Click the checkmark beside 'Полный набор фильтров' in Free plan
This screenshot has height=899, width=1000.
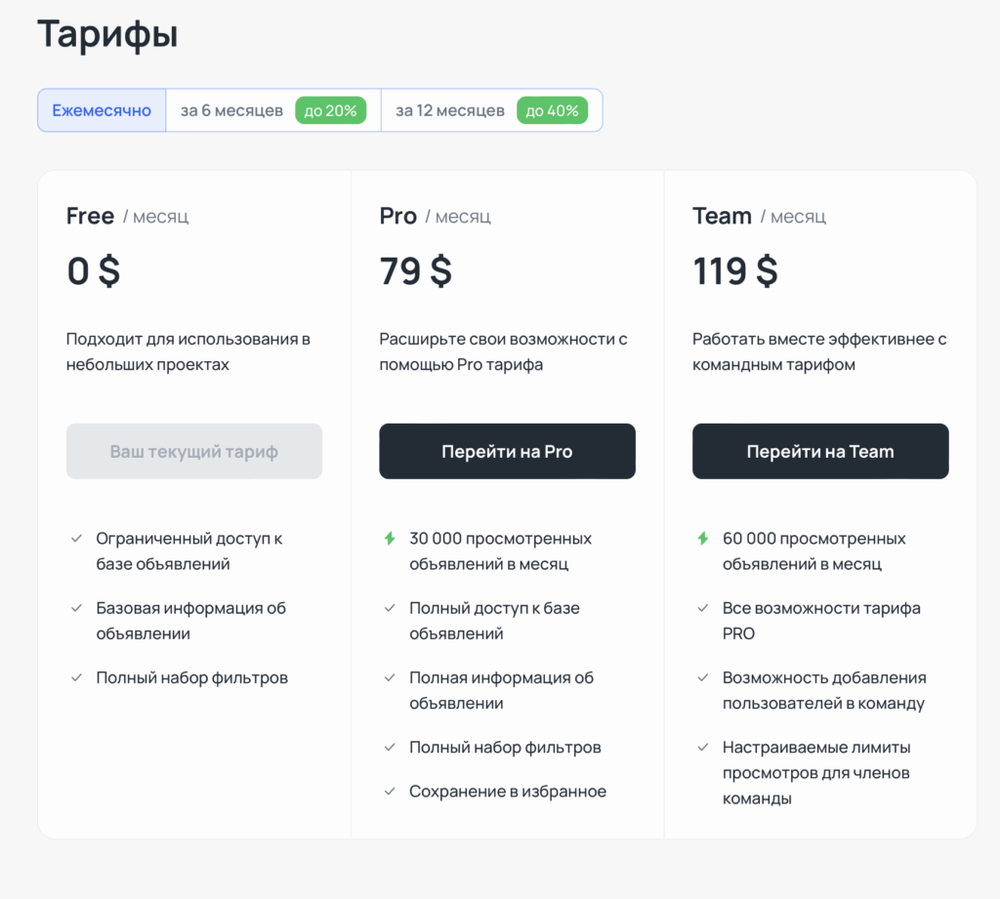pos(76,676)
